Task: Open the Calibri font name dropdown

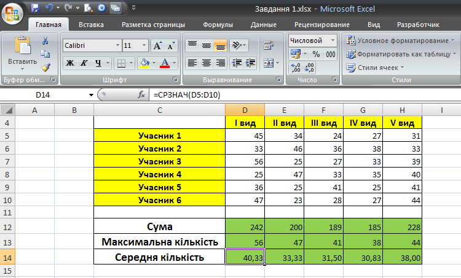Action: point(117,45)
